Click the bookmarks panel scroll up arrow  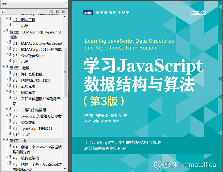click(65, 16)
